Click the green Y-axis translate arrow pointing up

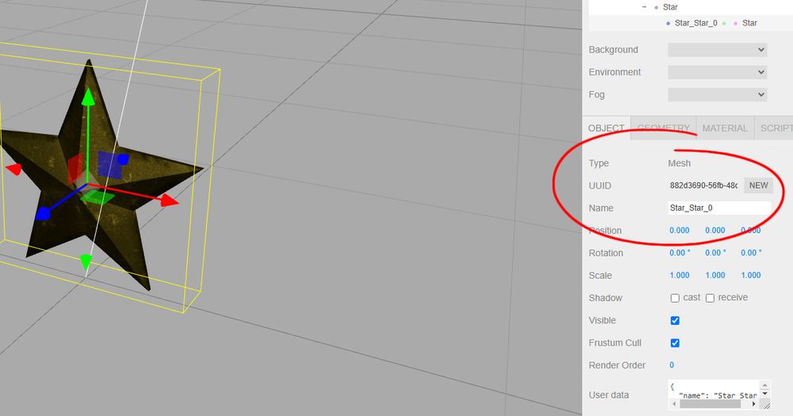[88, 97]
